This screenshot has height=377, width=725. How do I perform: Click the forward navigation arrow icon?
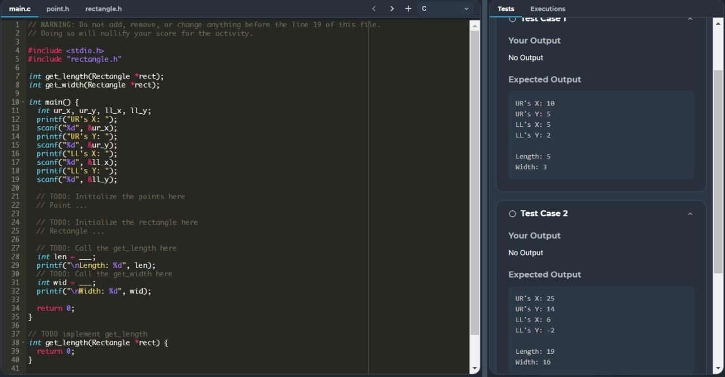[391, 8]
